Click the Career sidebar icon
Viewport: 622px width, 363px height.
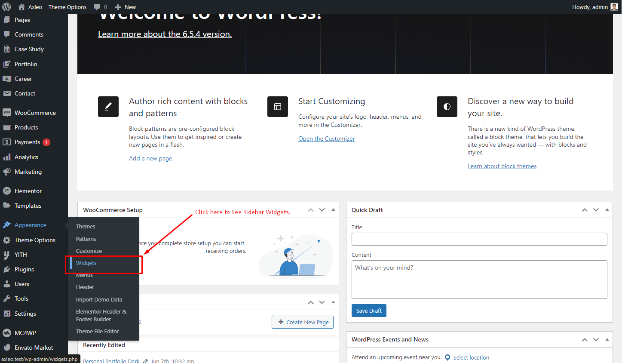[x=7, y=79]
